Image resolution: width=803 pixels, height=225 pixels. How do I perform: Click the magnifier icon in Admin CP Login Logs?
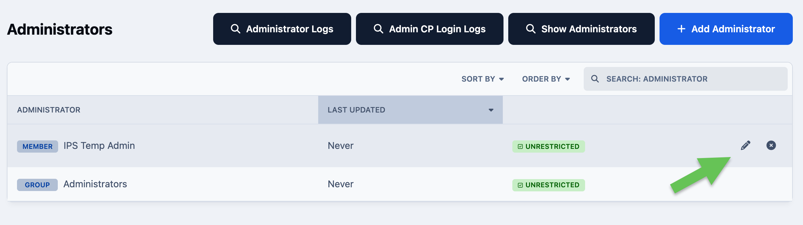pos(378,29)
